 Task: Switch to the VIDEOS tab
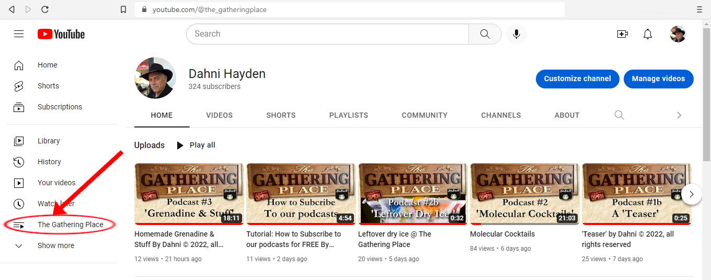click(220, 115)
